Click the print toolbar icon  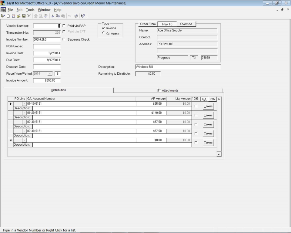(36, 16)
